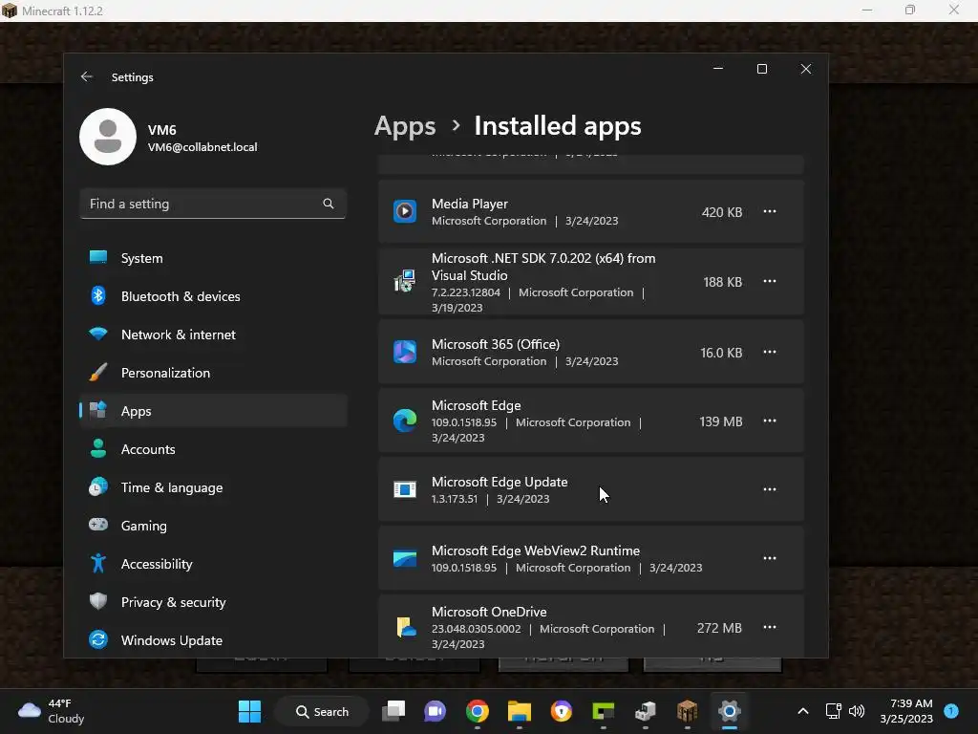Open Google Chrome from the taskbar
The image size is (978, 734).
point(478,711)
